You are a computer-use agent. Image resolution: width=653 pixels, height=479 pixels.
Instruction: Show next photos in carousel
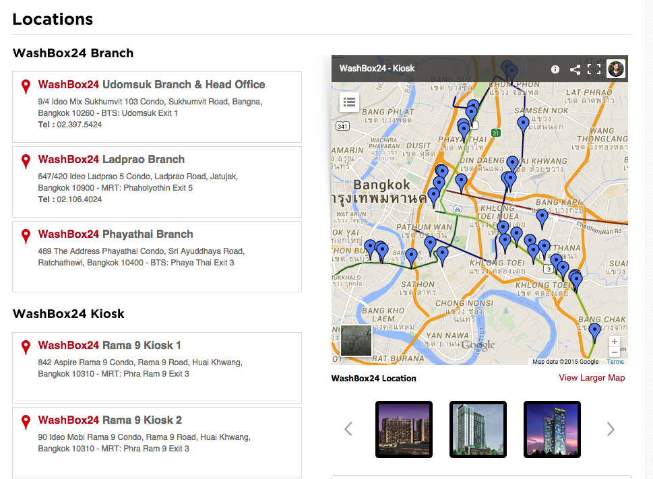point(611,428)
